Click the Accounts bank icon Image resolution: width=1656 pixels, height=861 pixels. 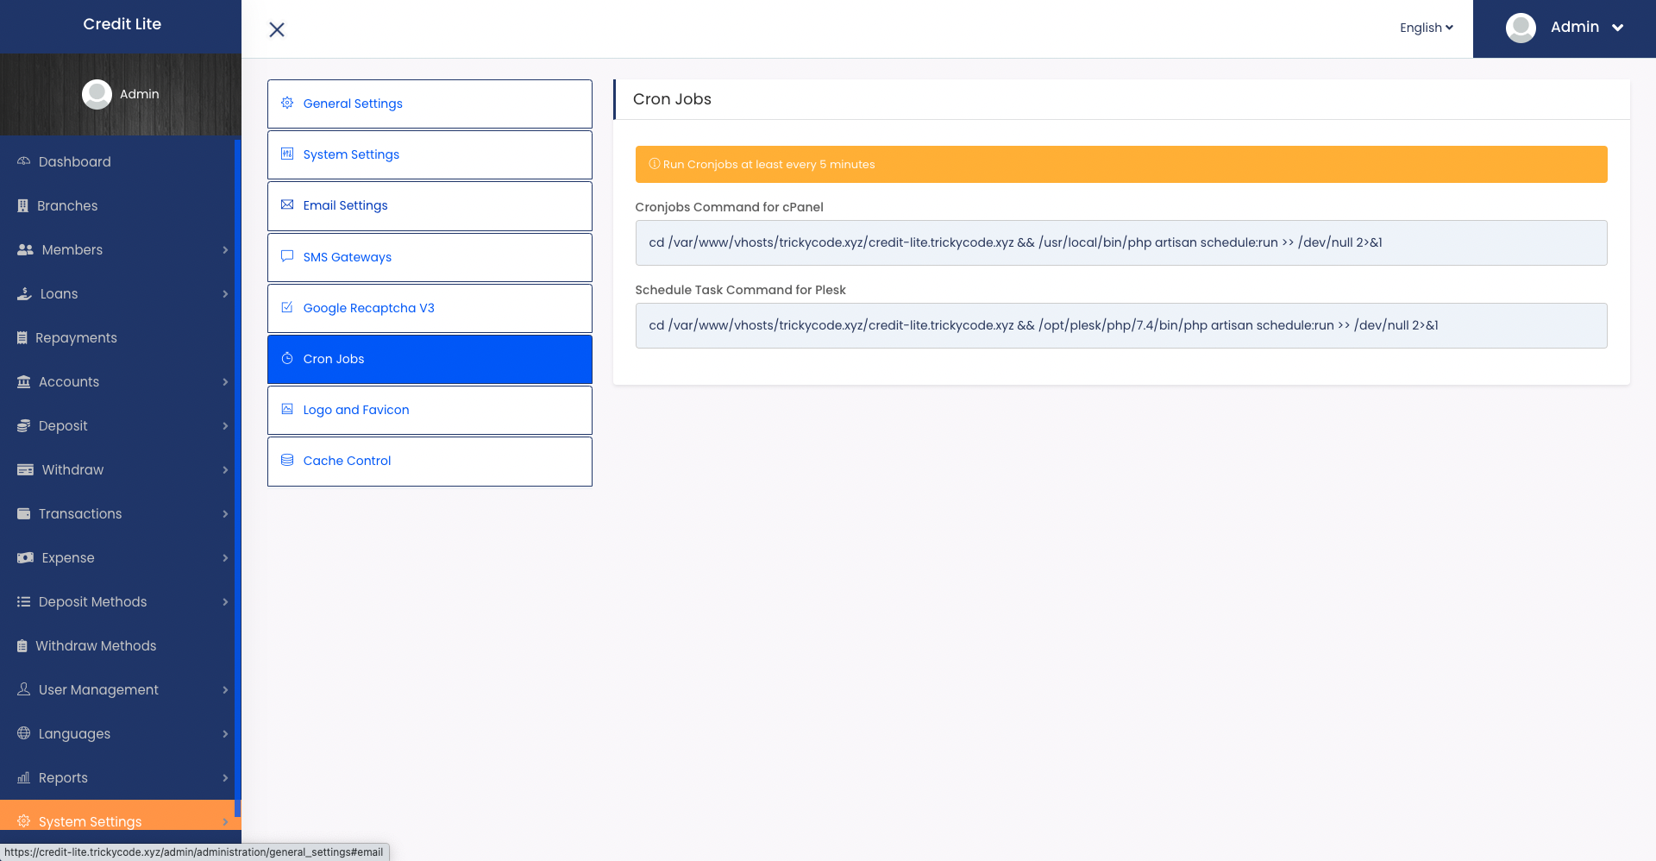23,381
